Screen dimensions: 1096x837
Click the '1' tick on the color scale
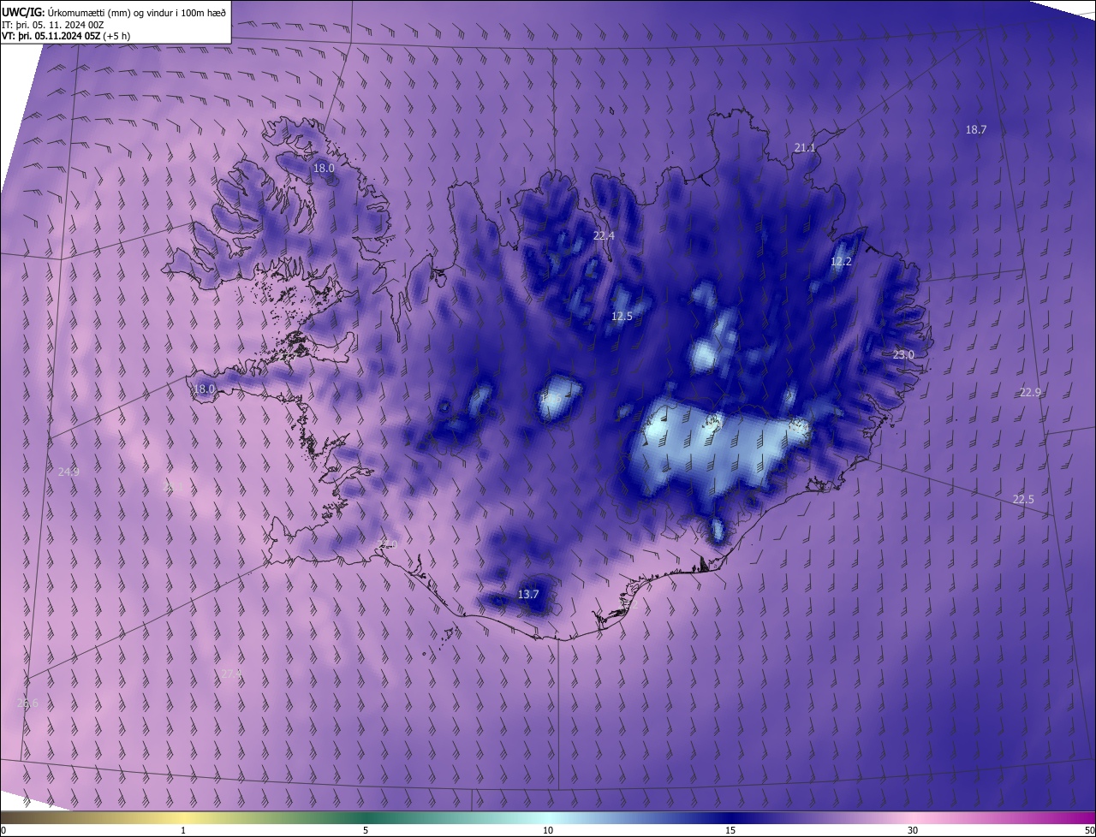point(183,830)
